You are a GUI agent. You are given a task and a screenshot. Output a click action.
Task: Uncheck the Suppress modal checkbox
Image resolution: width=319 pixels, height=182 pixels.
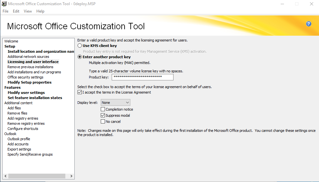click(x=103, y=115)
